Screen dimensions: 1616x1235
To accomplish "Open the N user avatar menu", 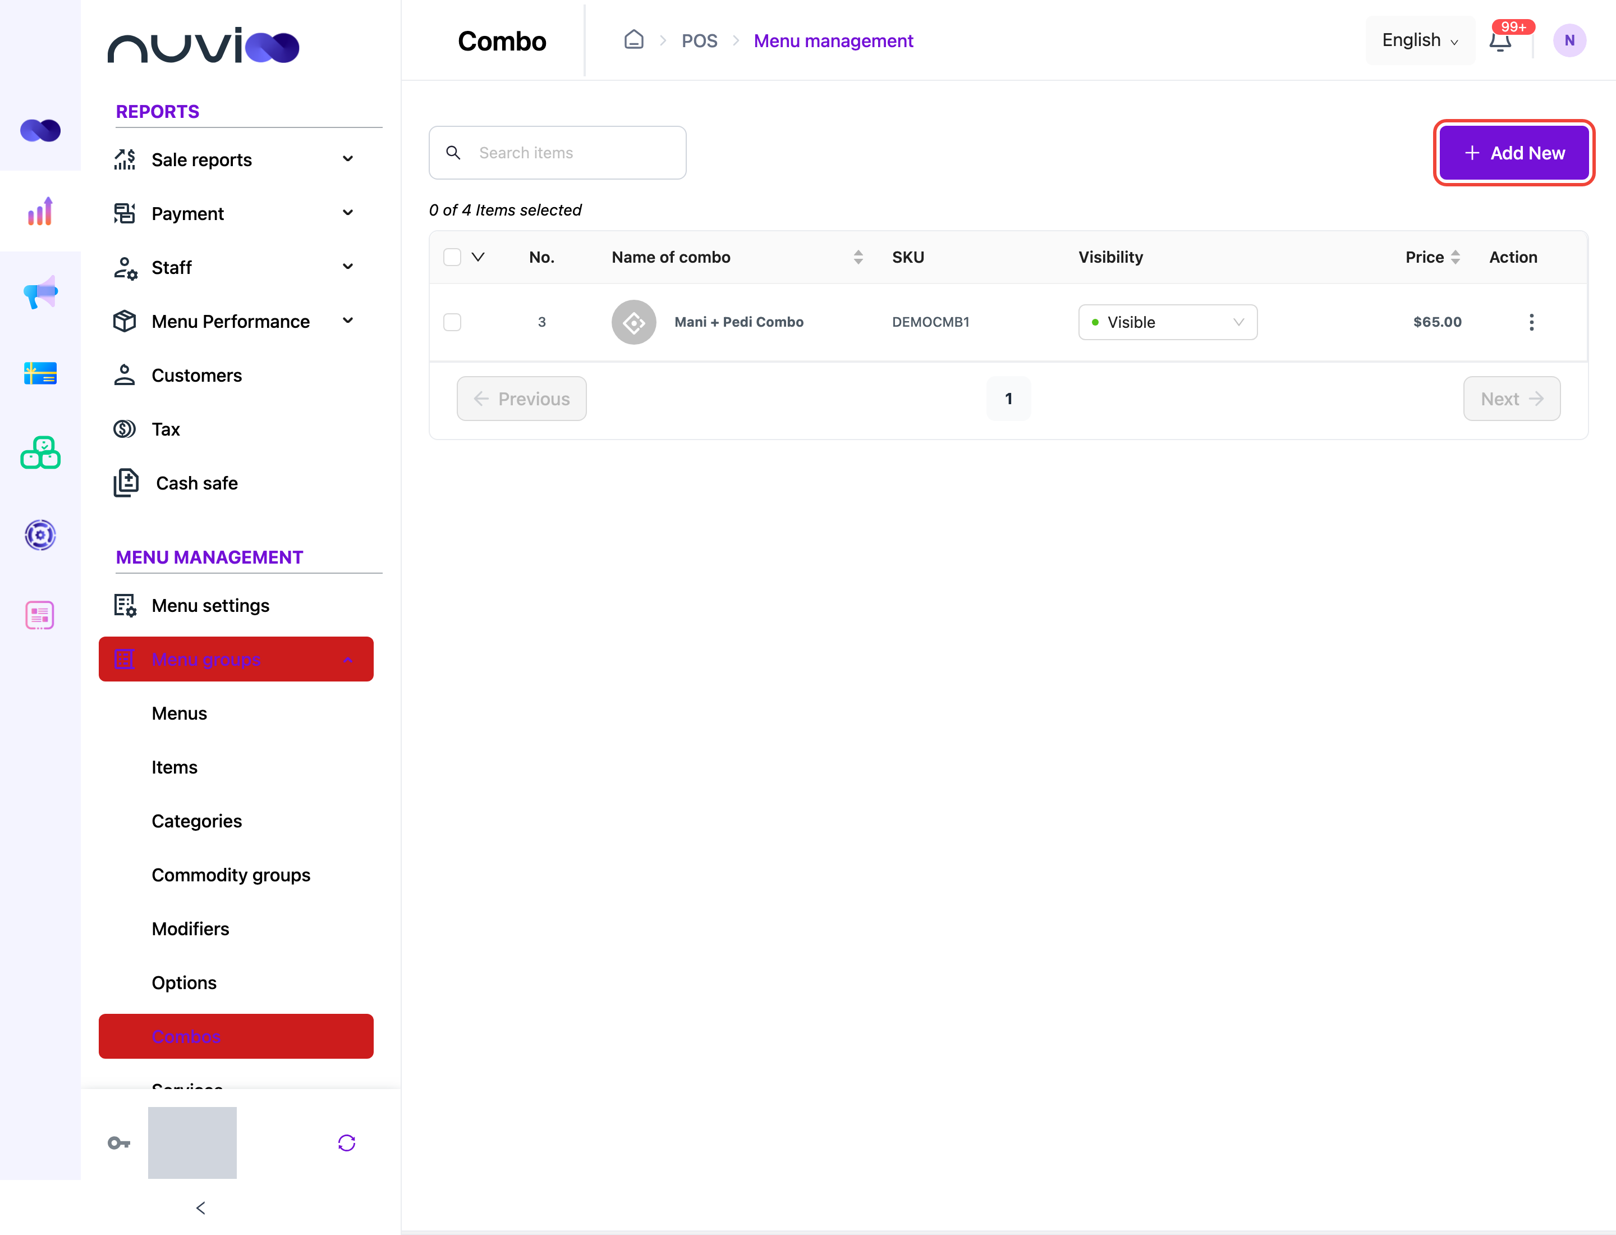I will (x=1569, y=40).
